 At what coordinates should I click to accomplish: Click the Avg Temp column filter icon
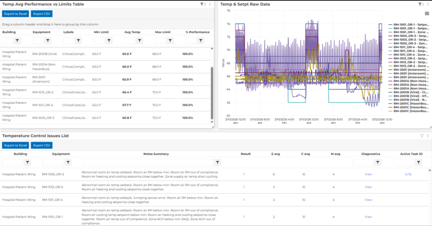(140, 40)
